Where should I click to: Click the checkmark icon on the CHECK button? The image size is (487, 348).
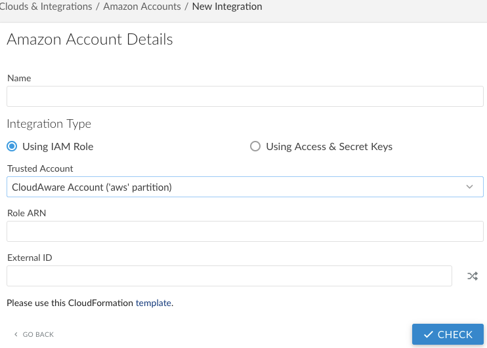coord(429,334)
